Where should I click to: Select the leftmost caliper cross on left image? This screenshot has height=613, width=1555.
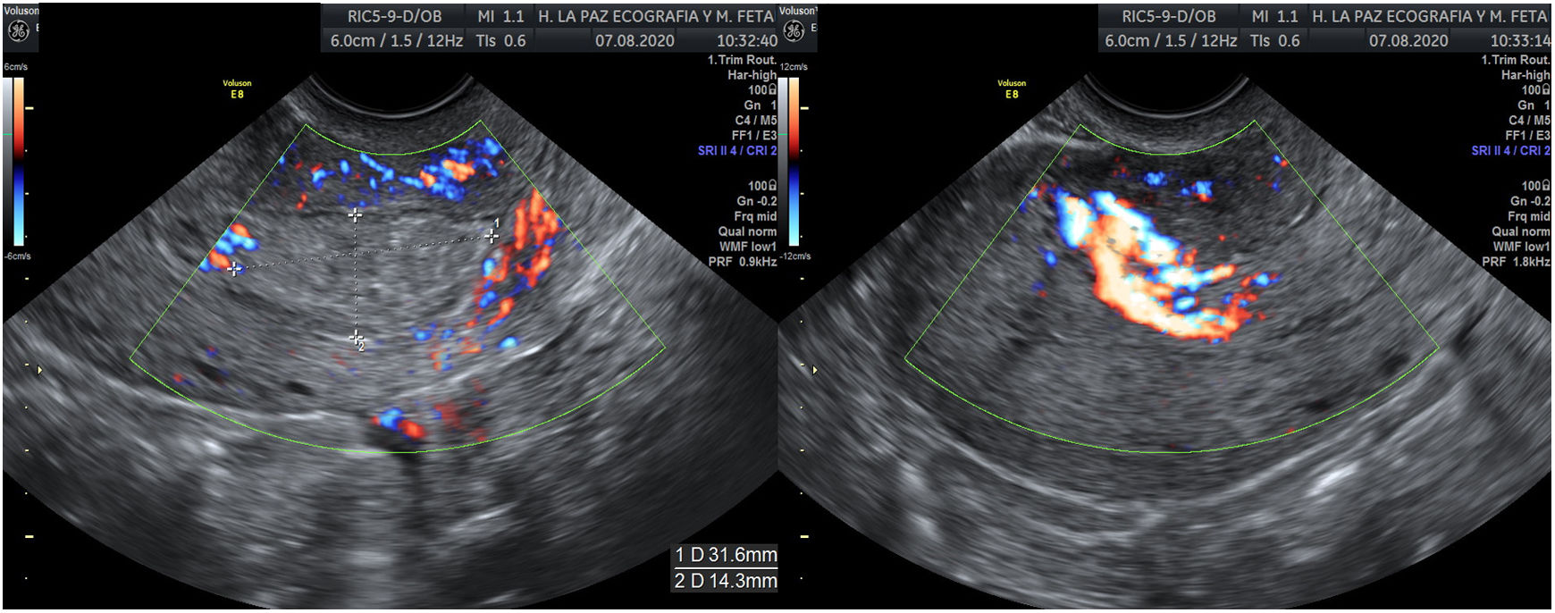[234, 268]
